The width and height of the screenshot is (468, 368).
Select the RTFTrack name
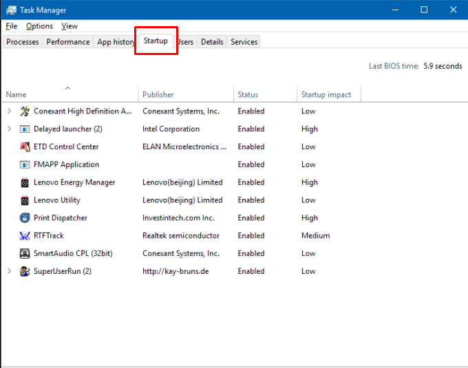(x=49, y=236)
